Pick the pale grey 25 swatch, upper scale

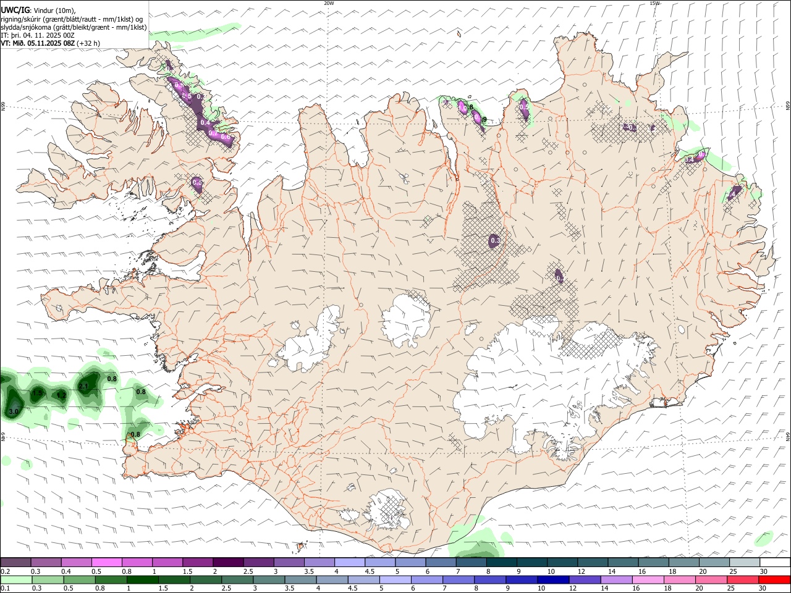pyautogui.click(x=744, y=562)
